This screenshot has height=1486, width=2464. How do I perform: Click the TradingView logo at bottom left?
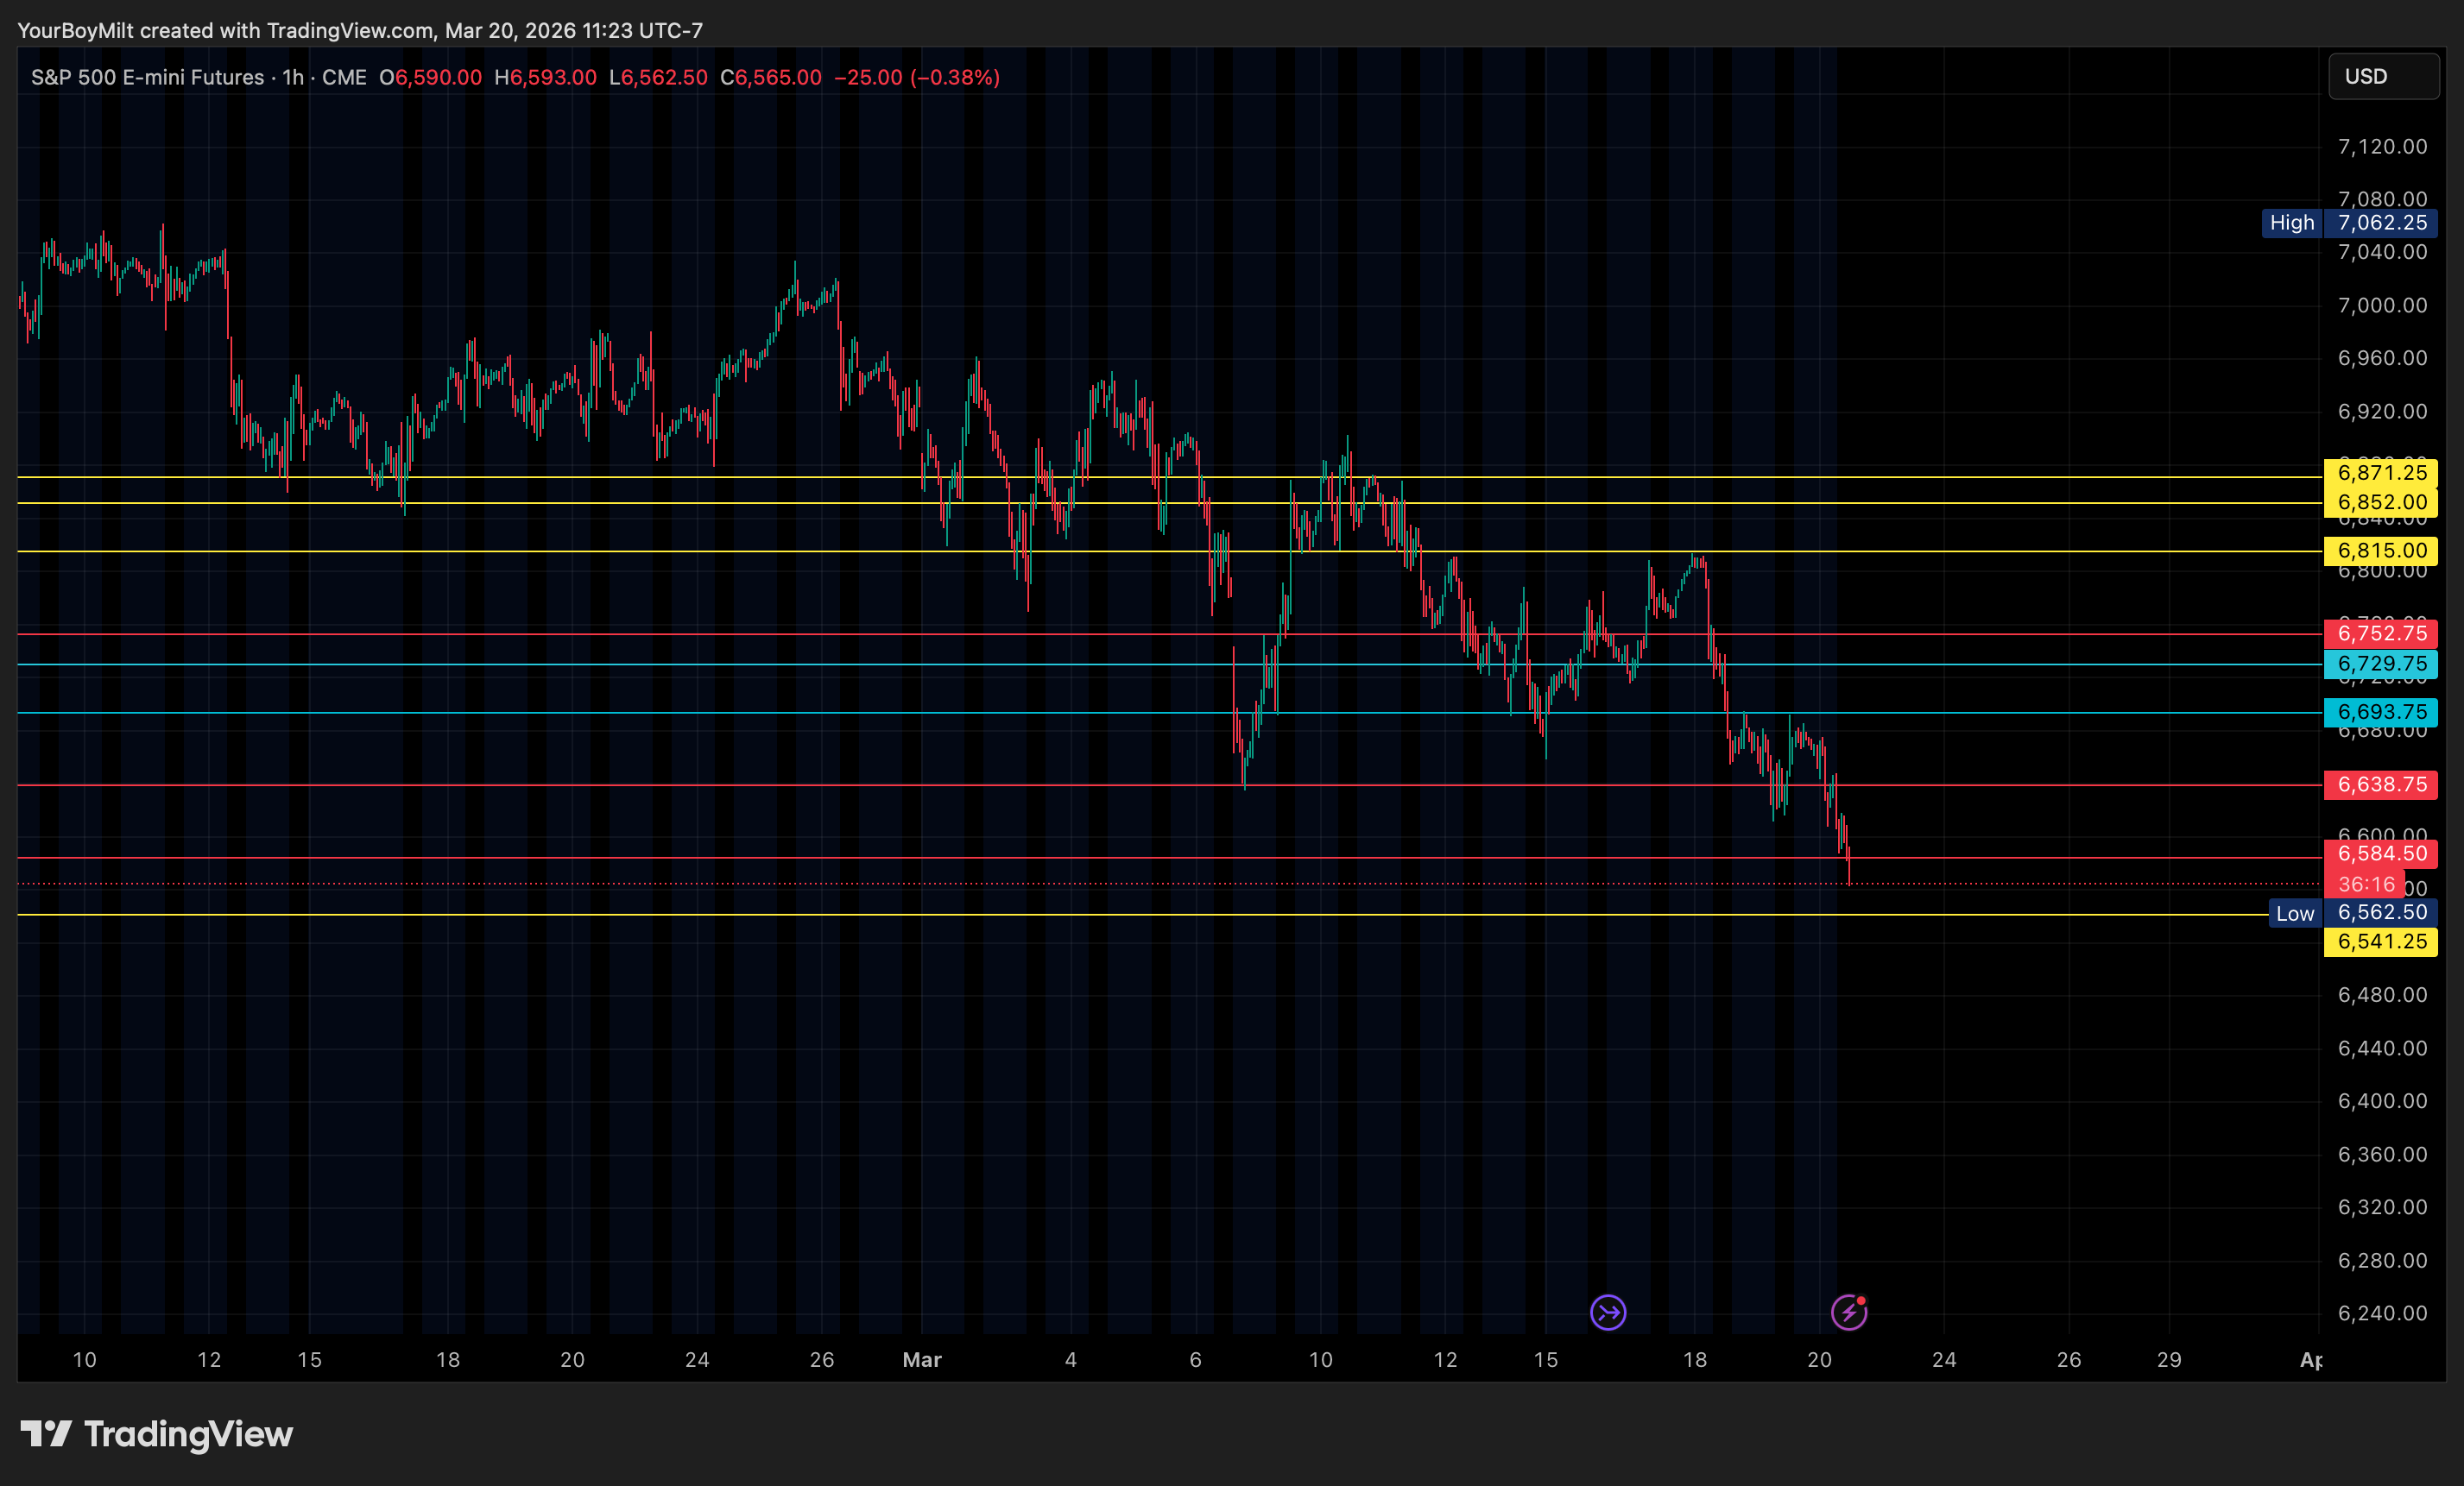[x=157, y=1435]
